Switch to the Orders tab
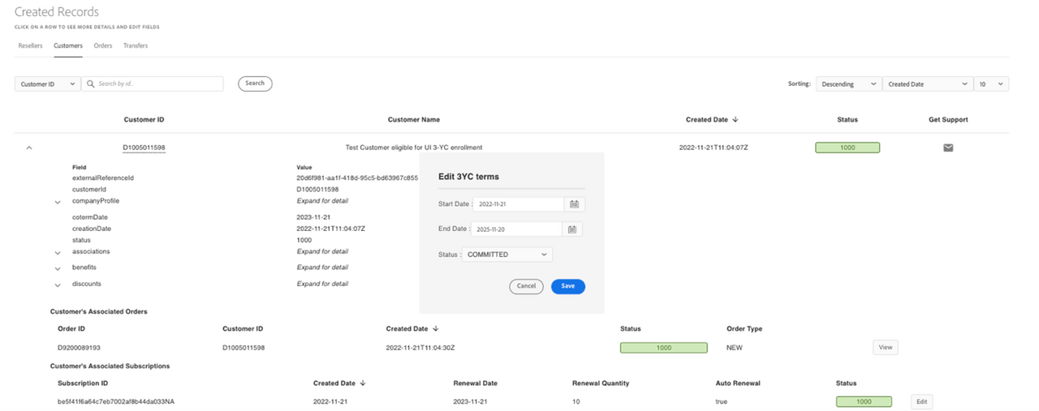 103,45
